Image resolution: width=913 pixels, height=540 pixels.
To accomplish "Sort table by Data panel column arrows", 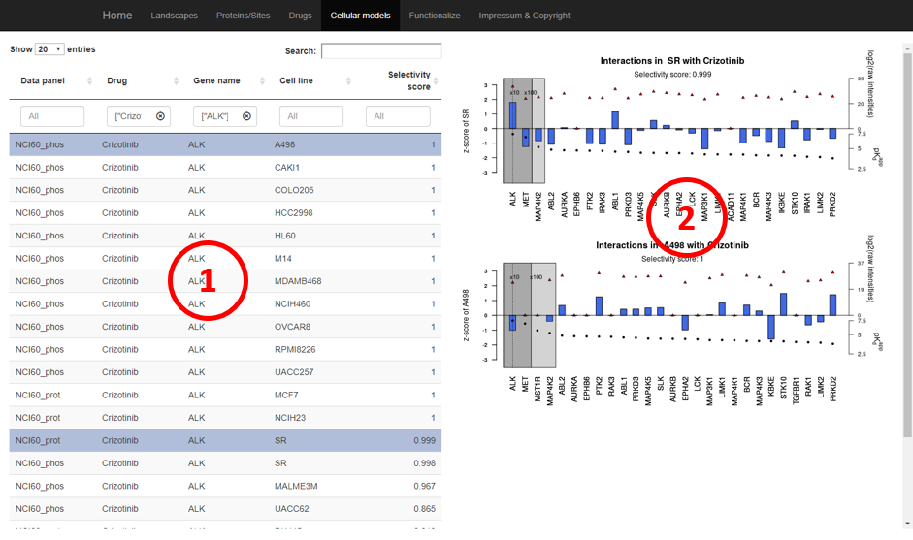I will tap(89, 81).
